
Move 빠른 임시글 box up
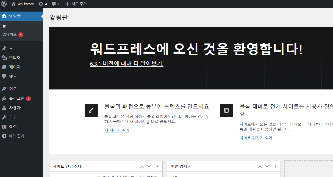(x=260, y=167)
